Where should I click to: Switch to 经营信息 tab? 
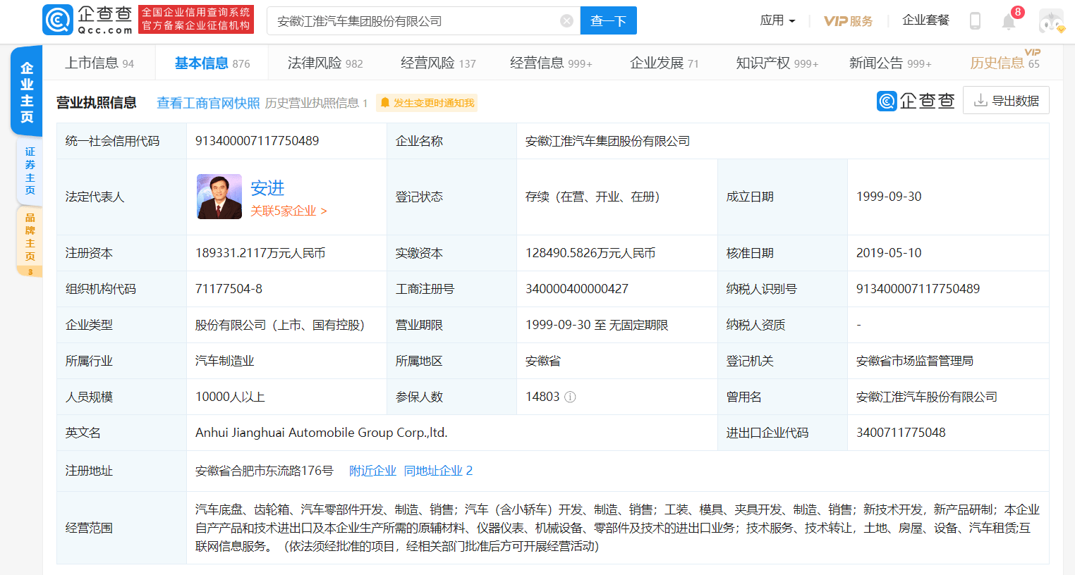[x=551, y=63]
